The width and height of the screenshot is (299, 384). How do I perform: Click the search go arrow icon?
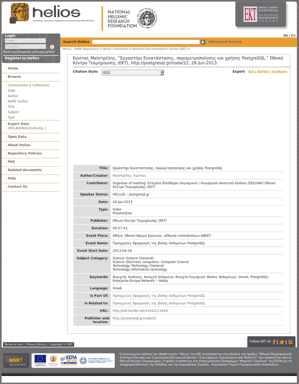coord(203,42)
